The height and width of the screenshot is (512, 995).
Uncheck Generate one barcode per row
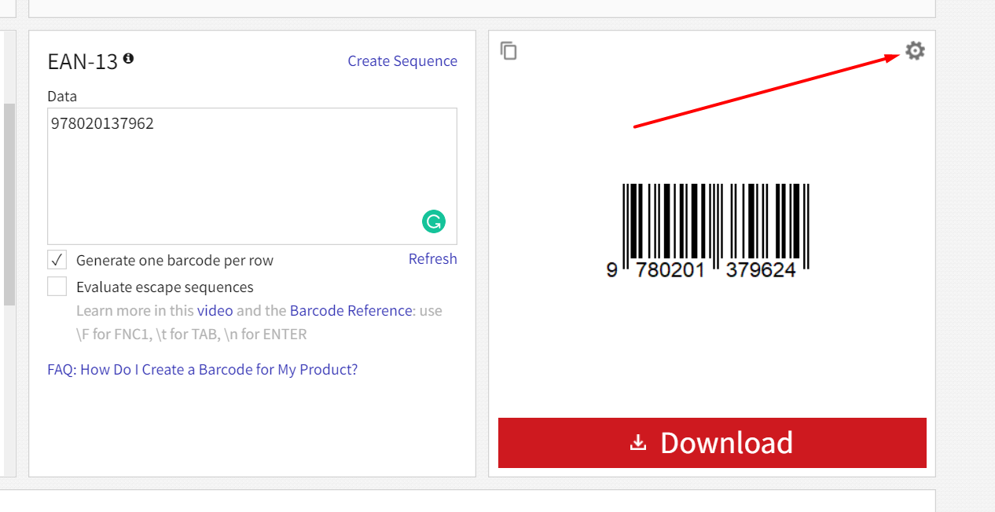[57, 260]
